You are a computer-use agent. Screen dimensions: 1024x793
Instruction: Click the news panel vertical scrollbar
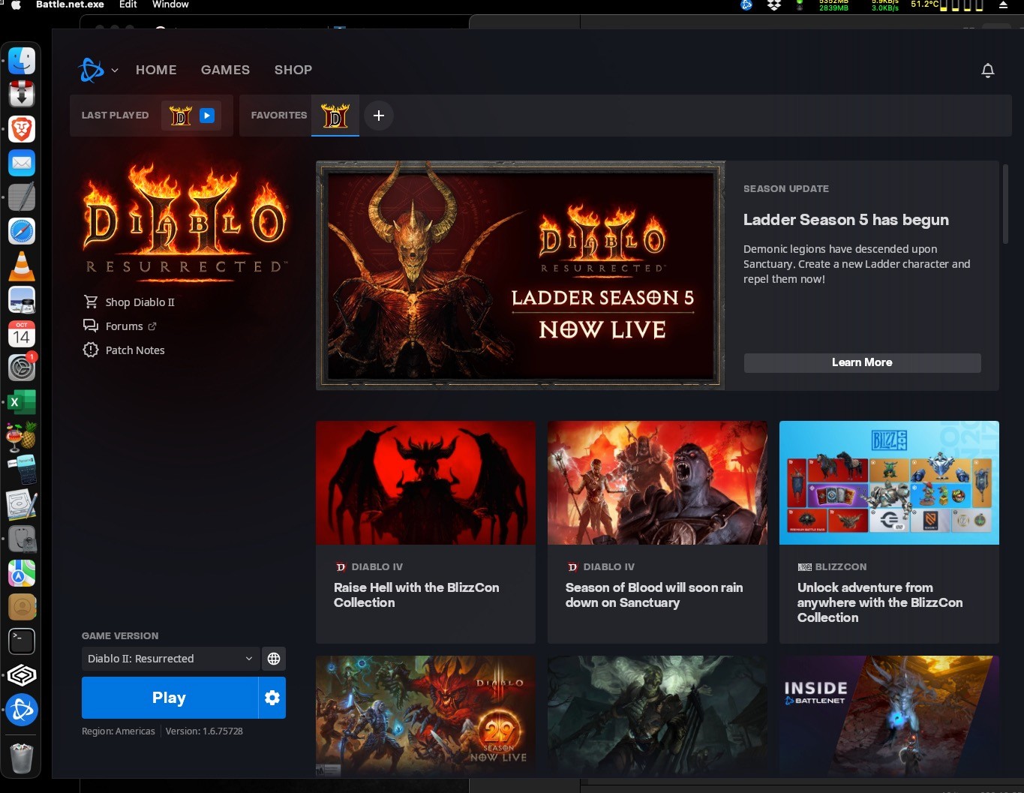[1004, 204]
